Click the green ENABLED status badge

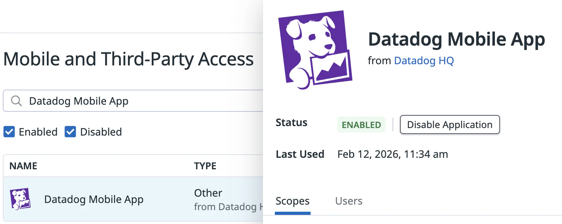pyautogui.click(x=361, y=125)
